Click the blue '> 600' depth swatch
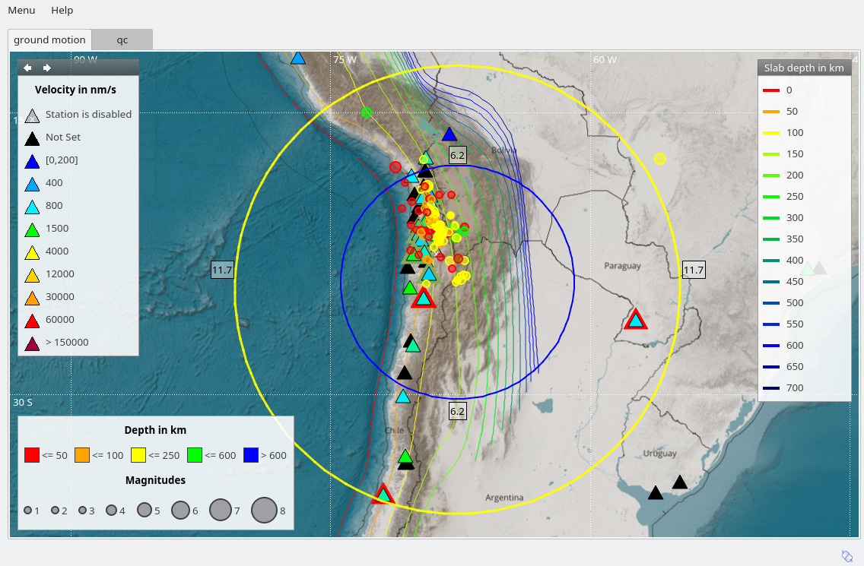 pos(251,455)
